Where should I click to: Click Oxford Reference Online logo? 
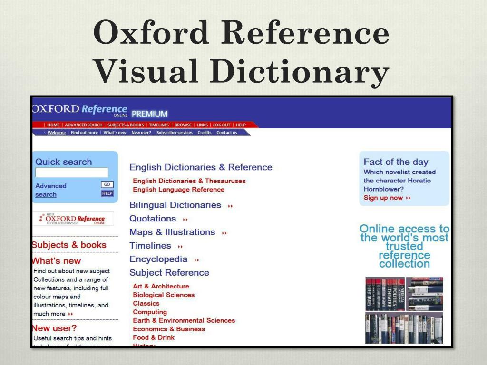coord(80,110)
